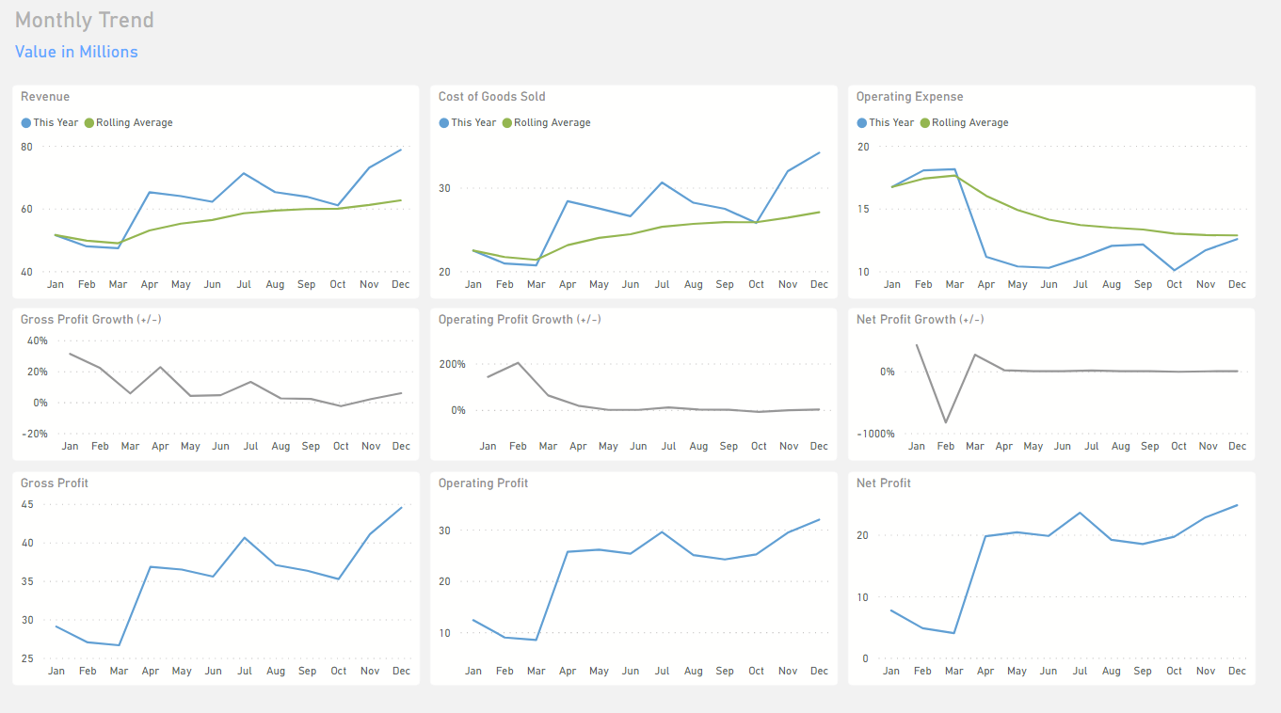Image resolution: width=1281 pixels, height=713 pixels.
Task: Click the February peak on Operating Profit Growth line
Action: 518,363
